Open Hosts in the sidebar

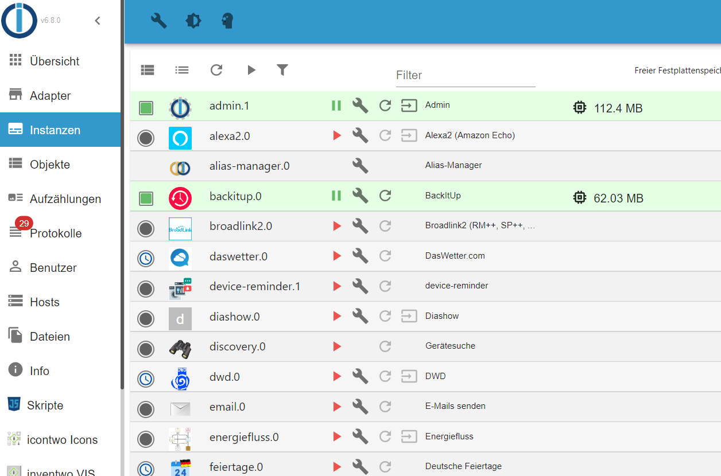pyautogui.click(x=60, y=302)
